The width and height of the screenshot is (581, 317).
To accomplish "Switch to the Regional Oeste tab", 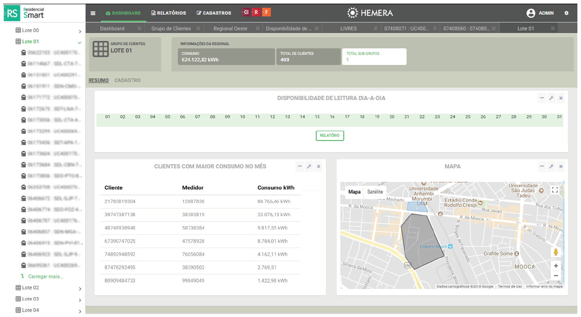I will tap(230, 29).
